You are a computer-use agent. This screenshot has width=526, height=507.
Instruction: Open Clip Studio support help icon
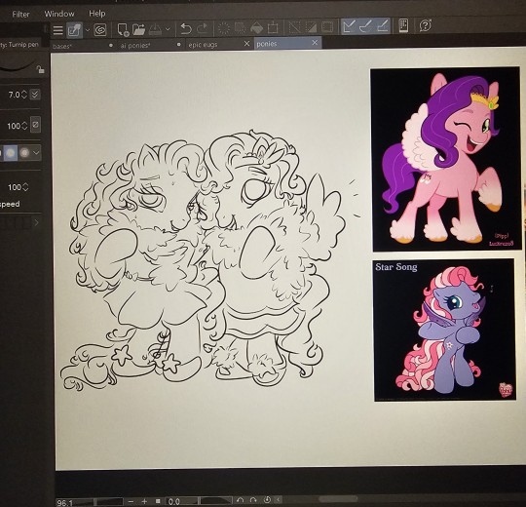tap(425, 25)
